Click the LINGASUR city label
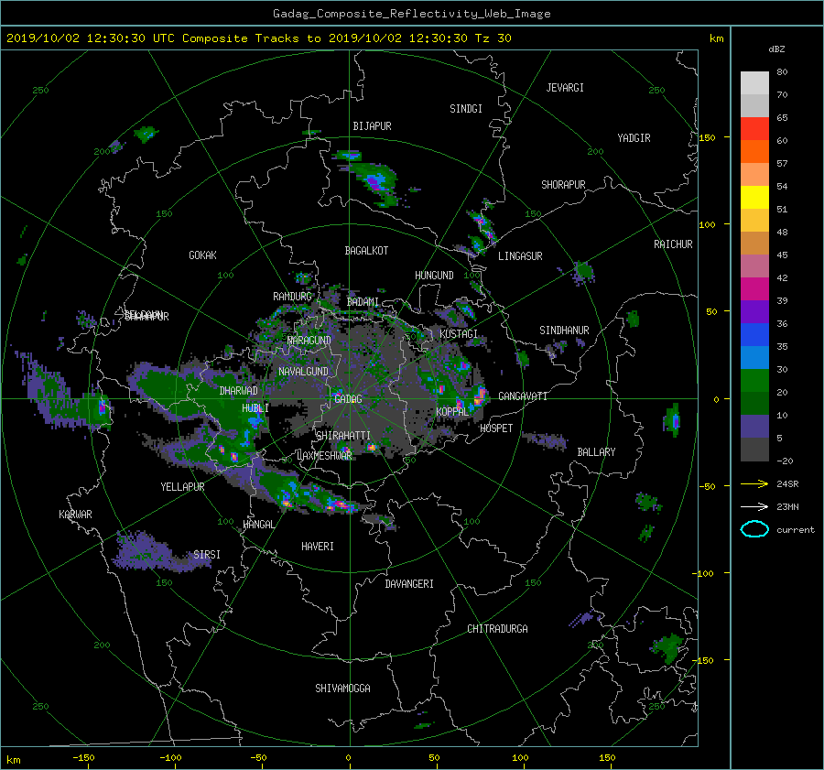Viewport: 824px width, 770px height. tap(520, 256)
